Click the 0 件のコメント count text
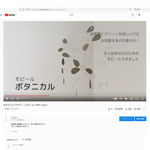The width and height of the screenshot is (150, 150). [x=12, y=140]
